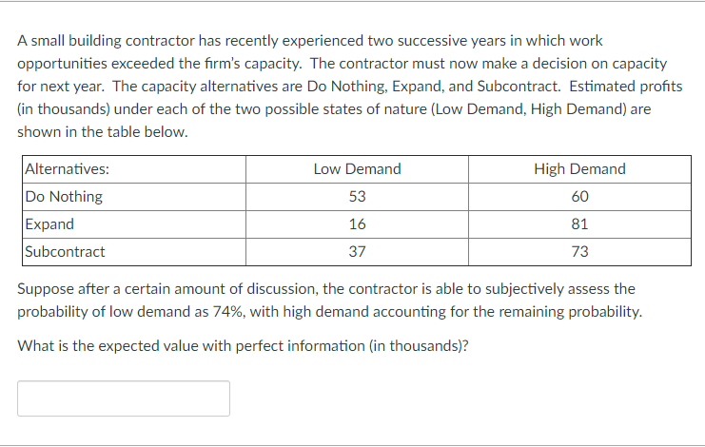Click the value 16 in Expand row
The height and width of the screenshot is (447, 705).
coord(357,224)
